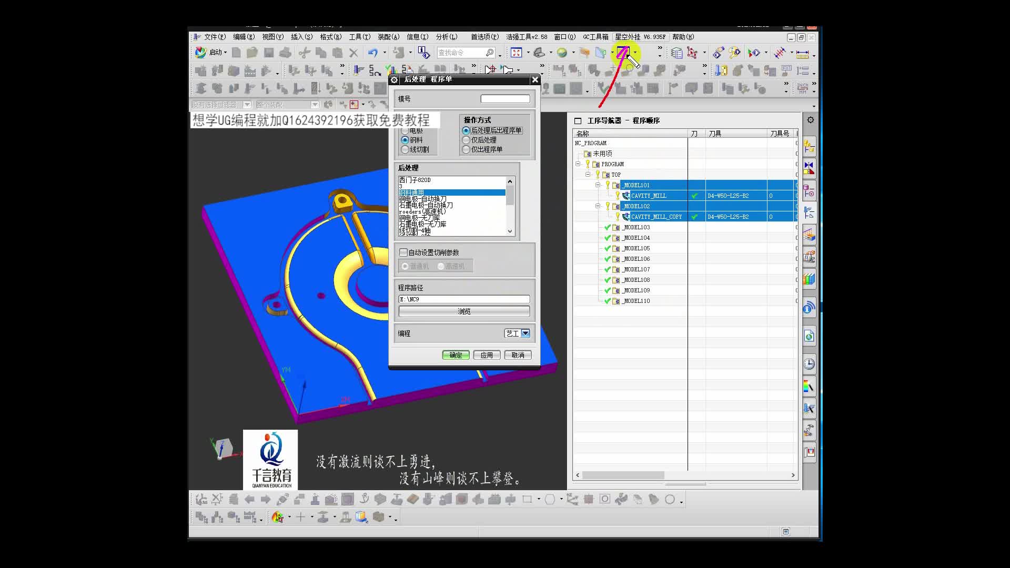The image size is (1010, 568).
Task: Open the GC工具箱 menu
Action: 595,37
